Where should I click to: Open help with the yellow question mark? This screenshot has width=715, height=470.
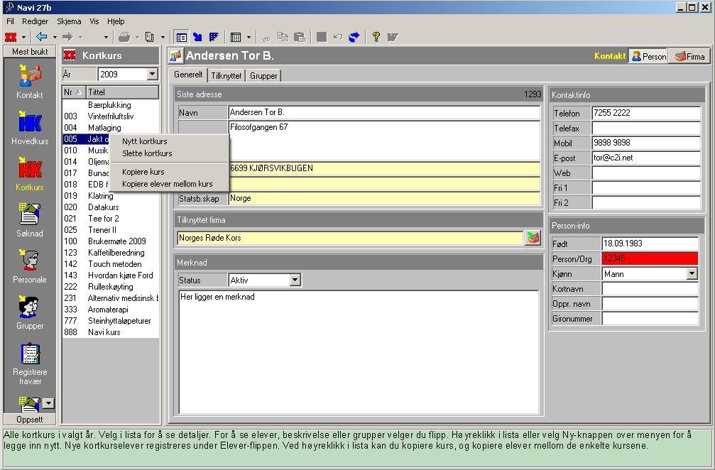click(x=376, y=37)
